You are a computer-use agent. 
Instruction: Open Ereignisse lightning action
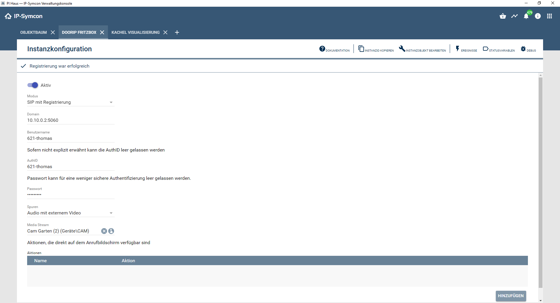pyautogui.click(x=466, y=49)
